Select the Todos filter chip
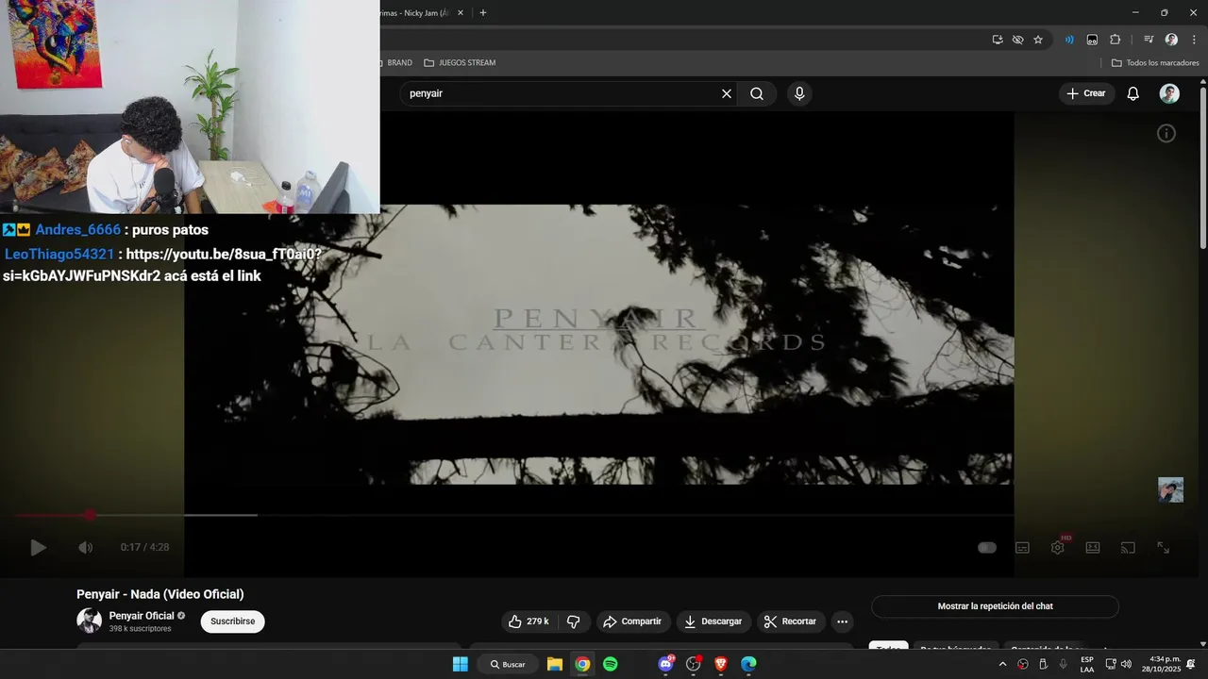 point(888,646)
